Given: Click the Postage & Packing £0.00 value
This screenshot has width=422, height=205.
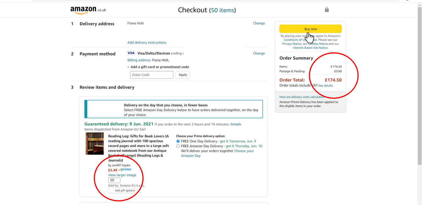Looking at the screenshot, I should coord(338,71).
